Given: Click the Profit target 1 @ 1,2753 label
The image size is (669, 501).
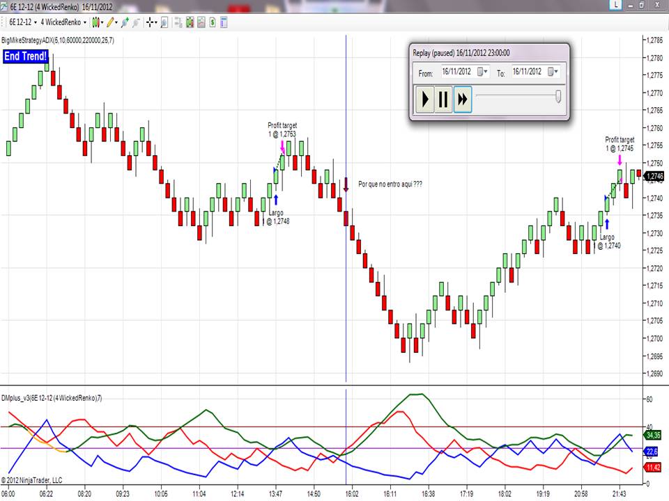Looking at the screenshot, I should pyautogui.click(x=282, y=129).
